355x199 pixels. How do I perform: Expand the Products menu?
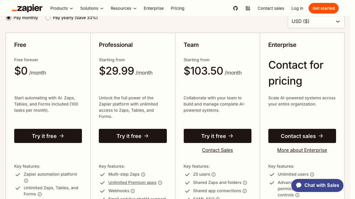tap(62, 8)
